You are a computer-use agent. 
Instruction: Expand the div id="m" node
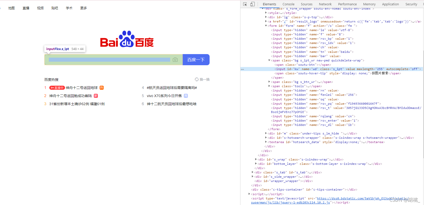[266, 133]
